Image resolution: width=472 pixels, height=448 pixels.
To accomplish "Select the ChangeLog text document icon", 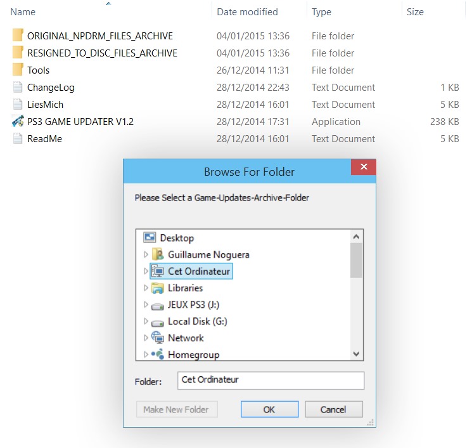I will point(18,87).
